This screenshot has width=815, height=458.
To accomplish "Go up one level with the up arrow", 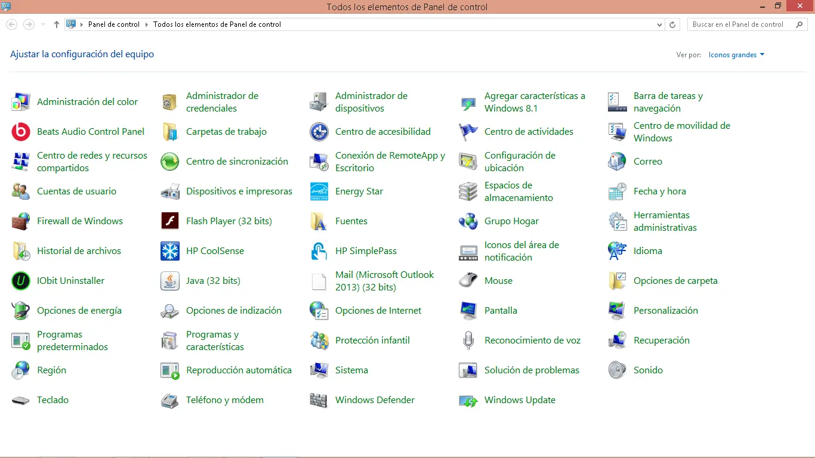I will pyautogui.click(x=57, y=24).
